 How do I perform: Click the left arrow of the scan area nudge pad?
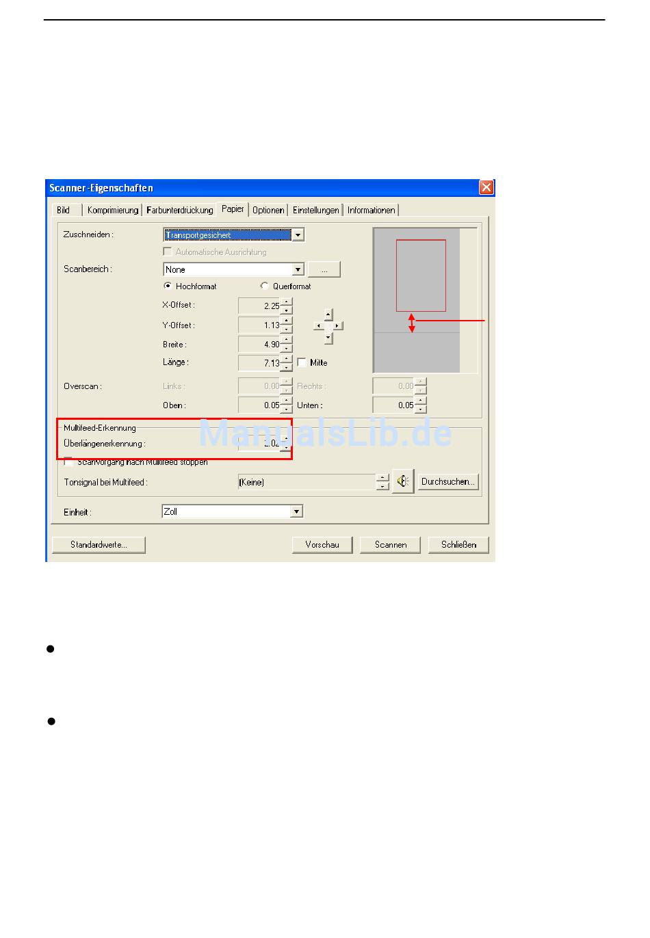[x=318, y=326]
